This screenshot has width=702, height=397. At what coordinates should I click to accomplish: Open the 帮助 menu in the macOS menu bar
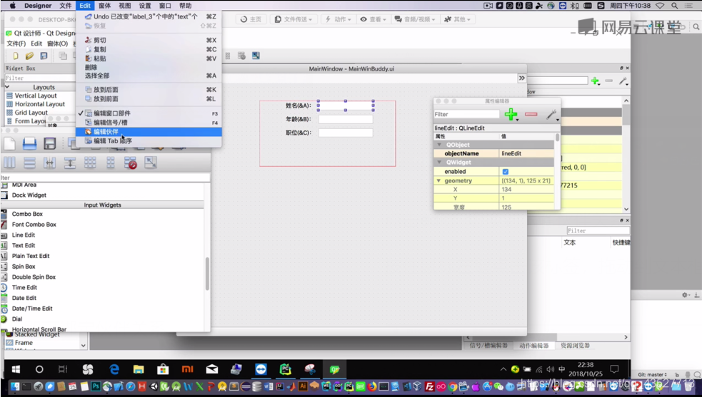[186, 6]
